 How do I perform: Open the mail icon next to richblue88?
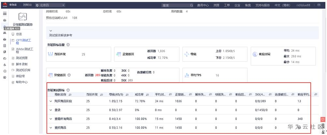point(319,5)
